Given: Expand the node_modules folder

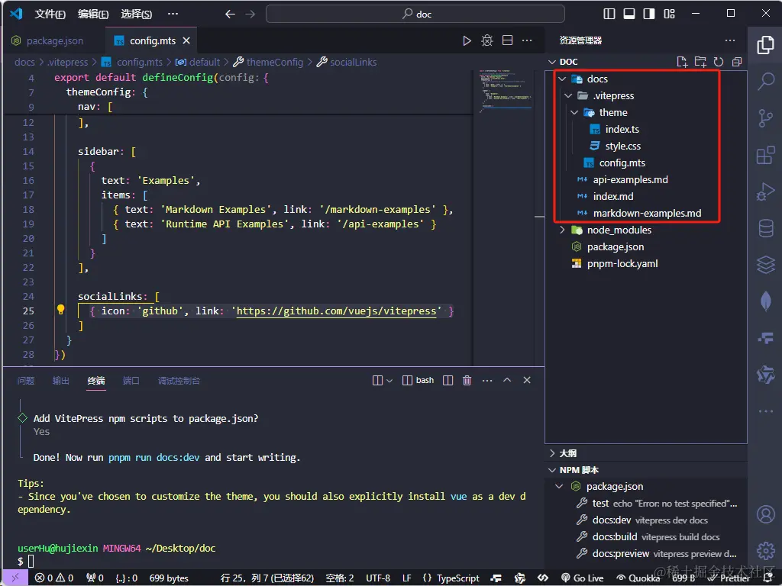Looking at the screenshot, I should (562, 230).
